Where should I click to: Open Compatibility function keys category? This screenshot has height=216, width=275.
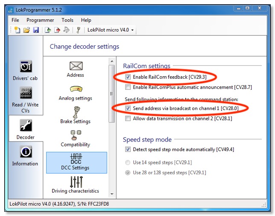pyautogui.click(x=76, y=139)
